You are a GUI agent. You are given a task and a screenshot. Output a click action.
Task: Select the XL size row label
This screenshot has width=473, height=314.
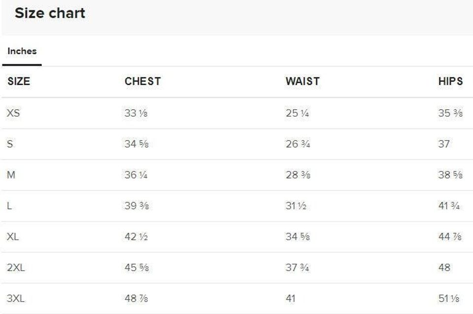13,237
